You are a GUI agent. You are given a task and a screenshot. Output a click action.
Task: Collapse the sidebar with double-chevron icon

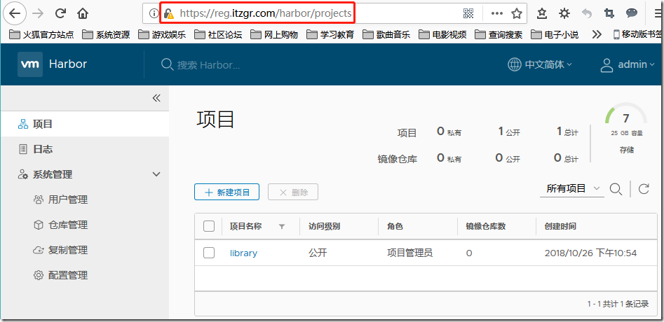click(156, 98)
